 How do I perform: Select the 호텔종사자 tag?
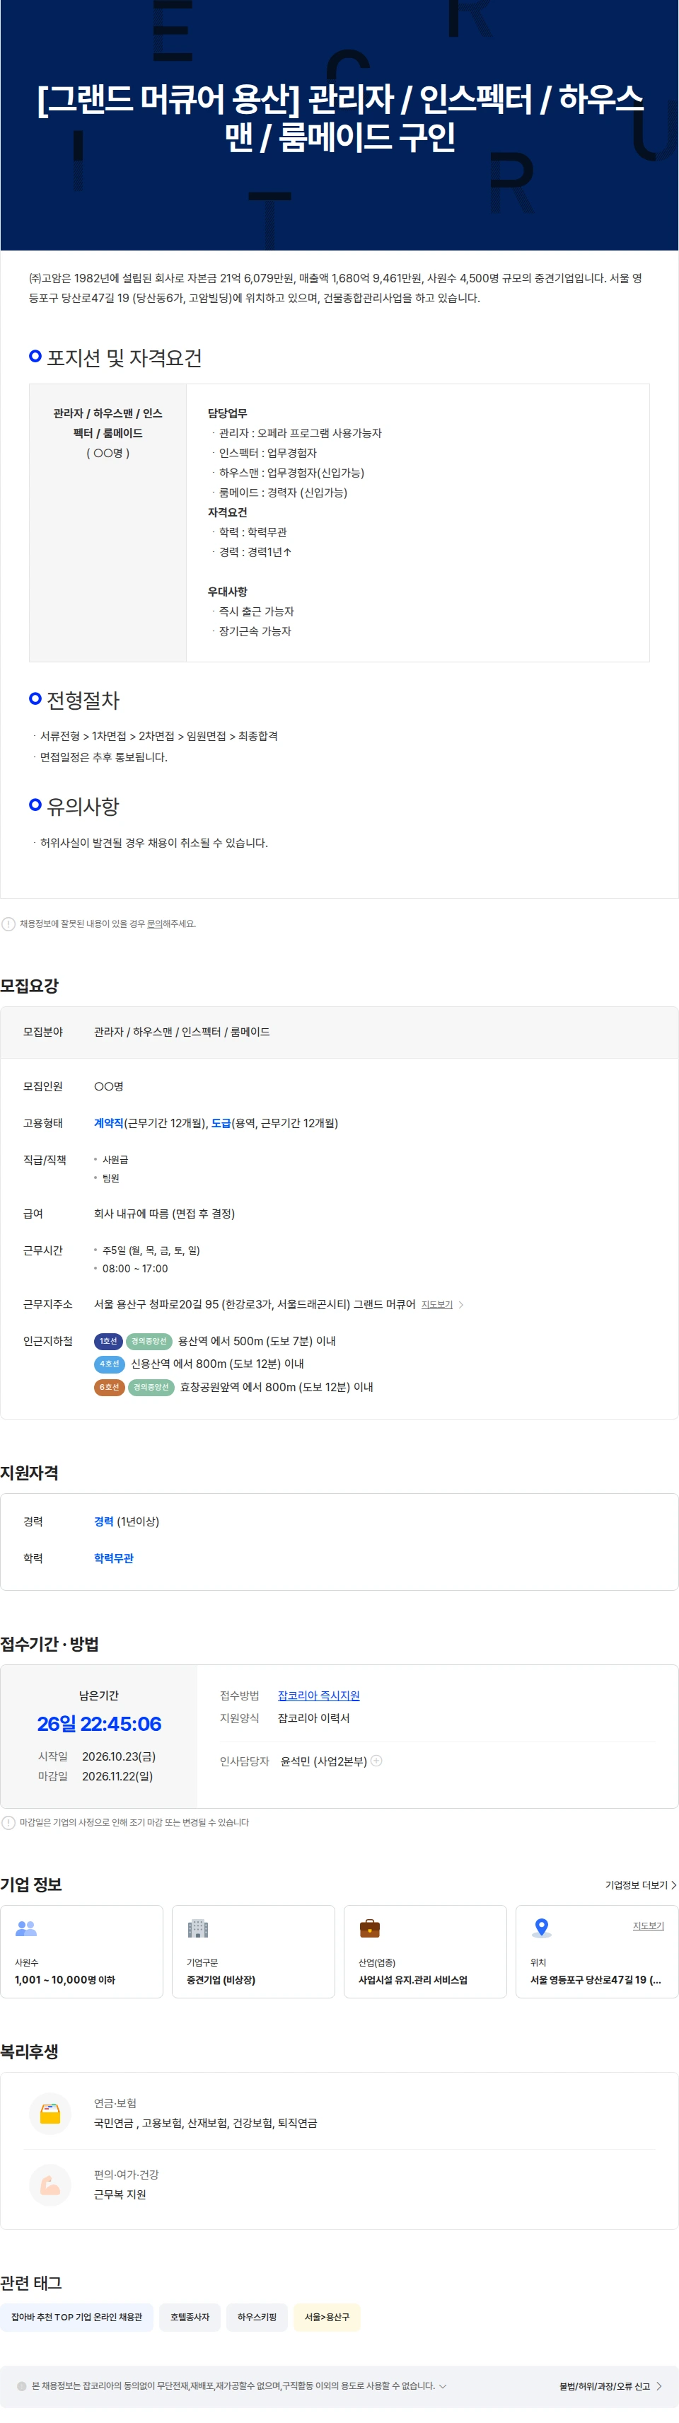click(190, 2317)
